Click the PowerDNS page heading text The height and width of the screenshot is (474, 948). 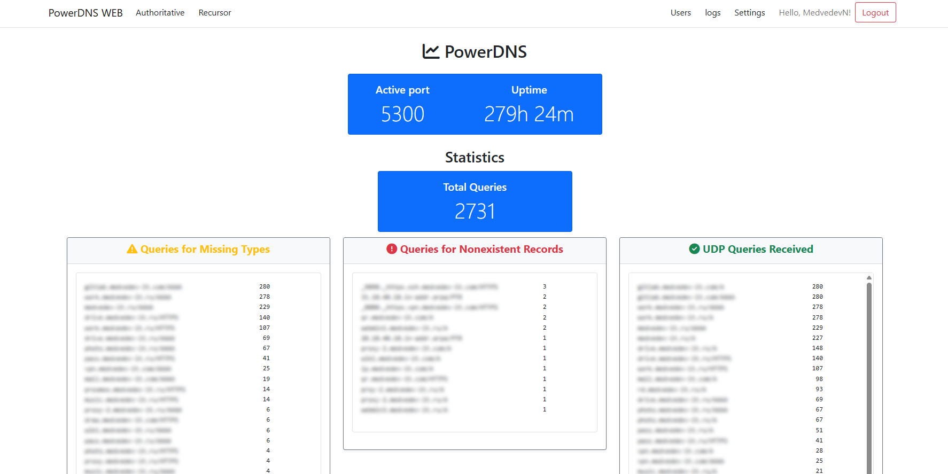pyautogui.click(x=486, y=52)
